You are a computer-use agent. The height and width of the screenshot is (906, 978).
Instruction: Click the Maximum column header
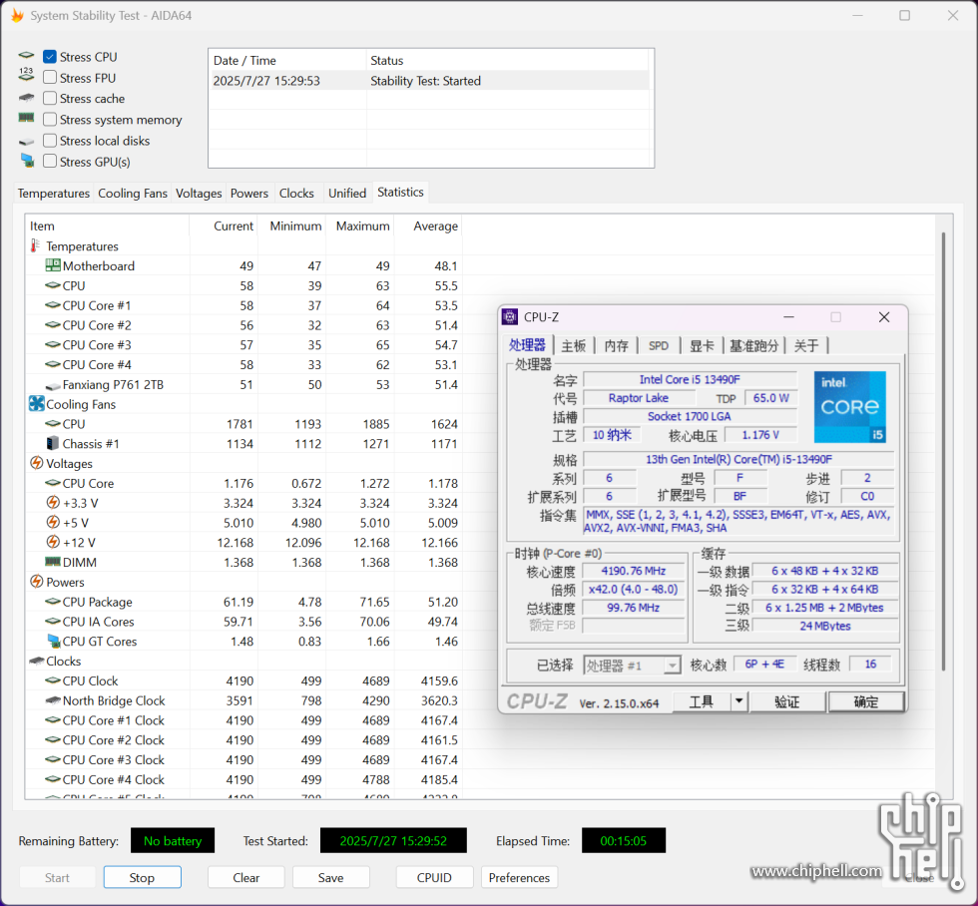pos(360,226)
